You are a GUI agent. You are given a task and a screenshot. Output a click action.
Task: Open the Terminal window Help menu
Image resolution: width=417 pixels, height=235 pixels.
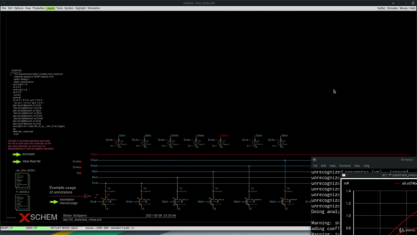coord(366,166)
